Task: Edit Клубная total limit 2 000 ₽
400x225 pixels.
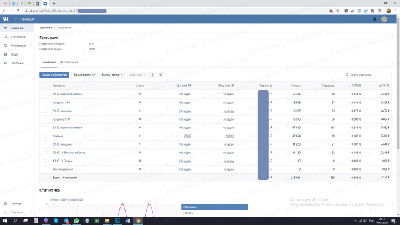Action: pos(229,136)
